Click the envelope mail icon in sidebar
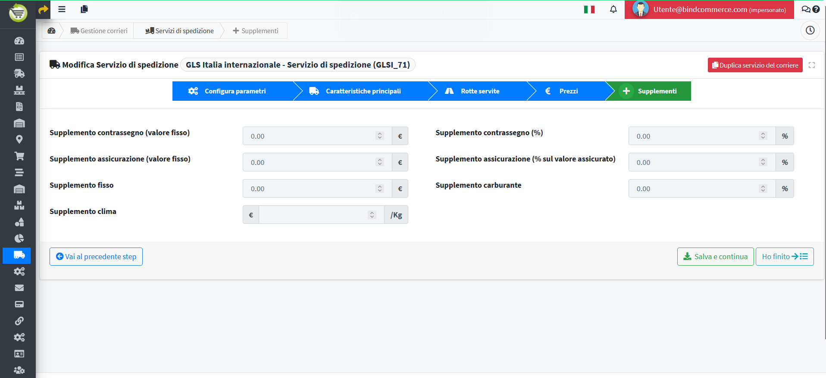 click(19, 288)
